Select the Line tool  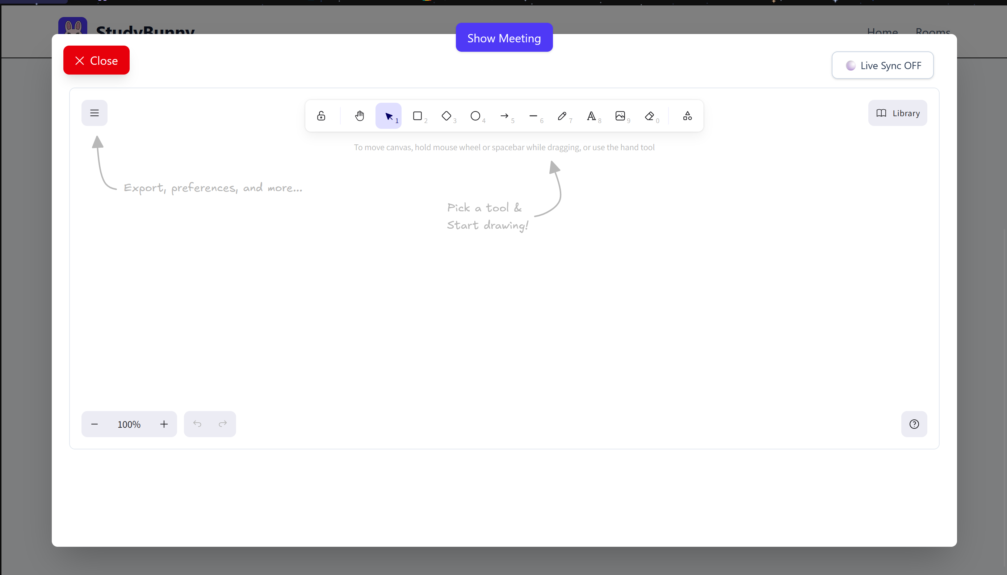click(x=533, y=116)
